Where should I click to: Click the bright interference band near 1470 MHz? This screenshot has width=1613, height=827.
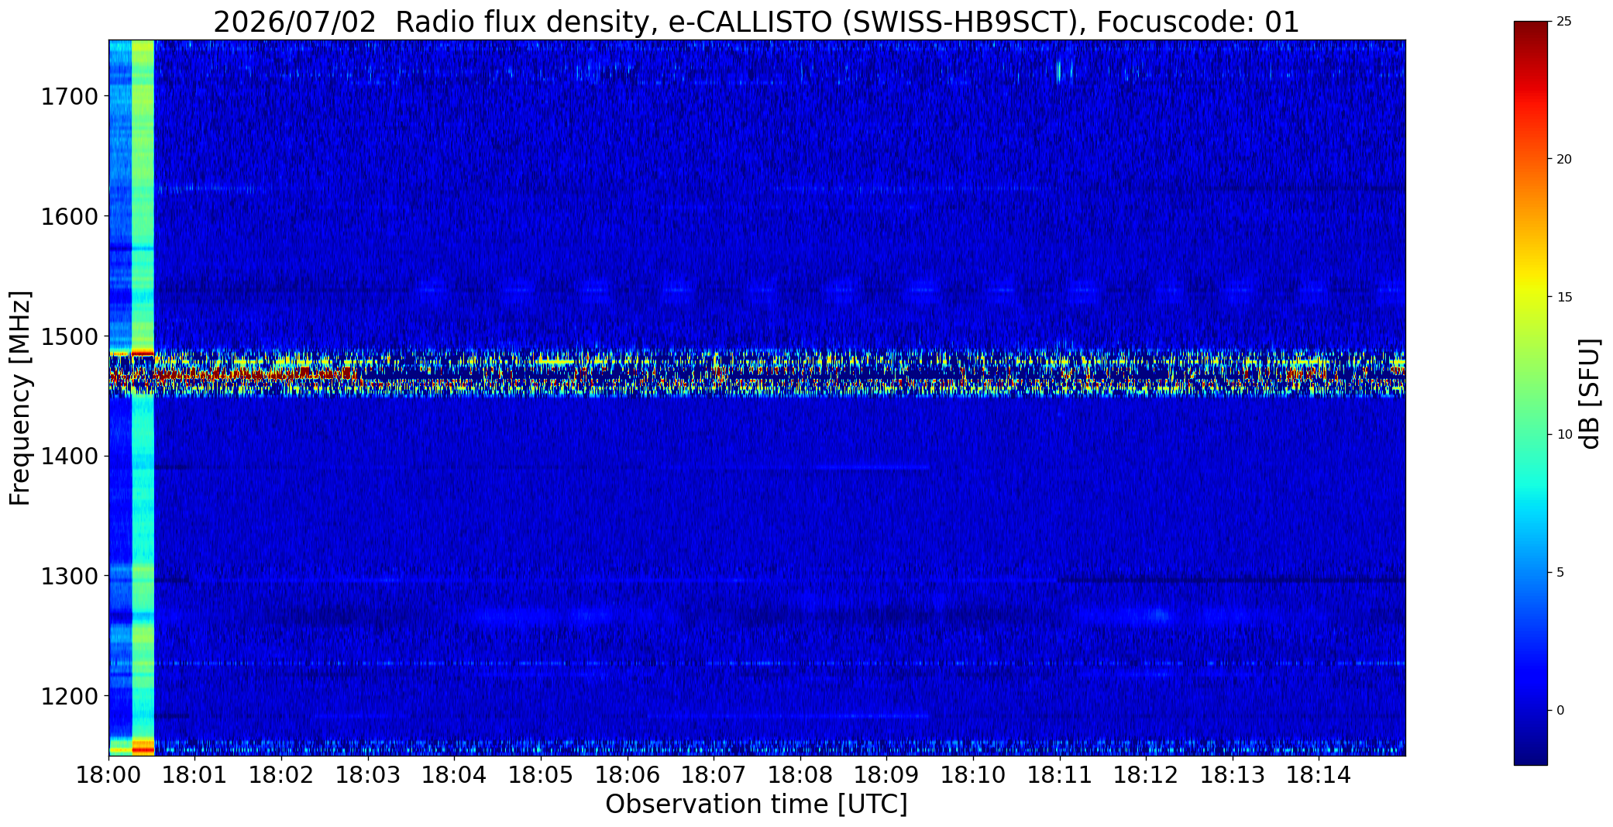coord(757,372)
